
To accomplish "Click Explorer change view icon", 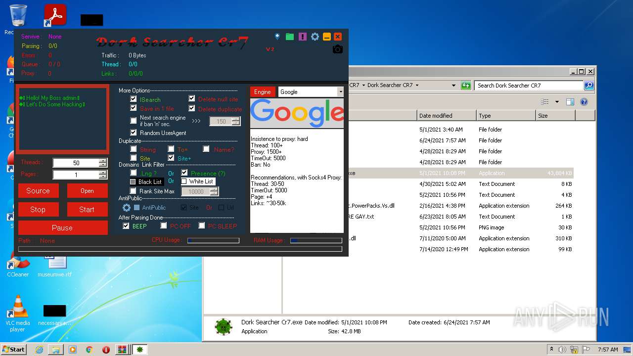I will [x=544, y=102].
